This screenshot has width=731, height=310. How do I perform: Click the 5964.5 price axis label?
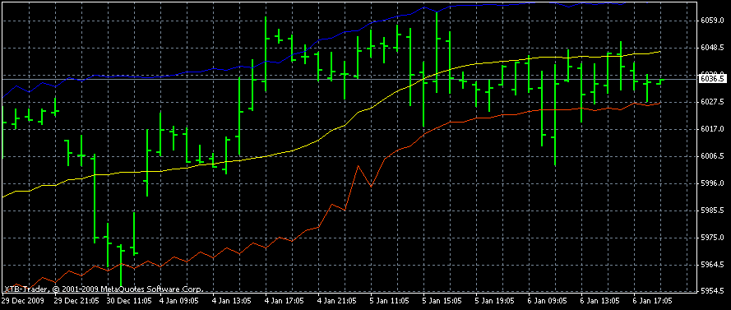pyautogui.click(x=712, y=265)
